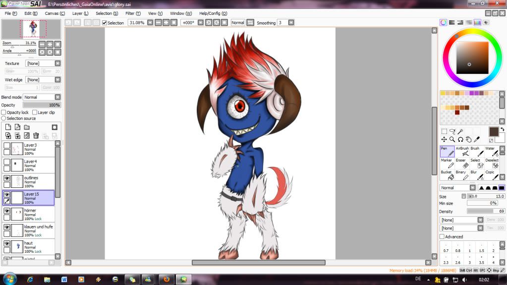Select the Brush tool
Screen dimensions: 507x285
(477, 151)
